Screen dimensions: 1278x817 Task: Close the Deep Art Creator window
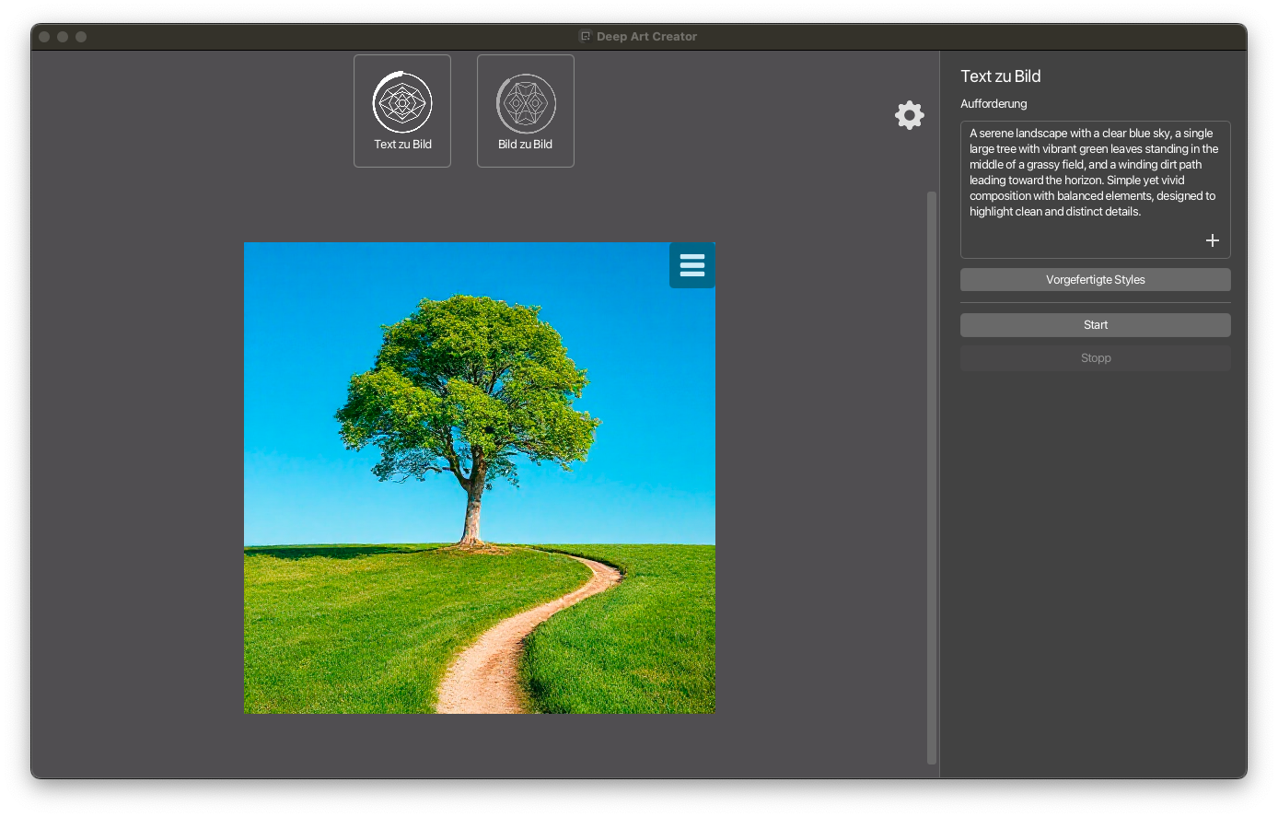44,37
